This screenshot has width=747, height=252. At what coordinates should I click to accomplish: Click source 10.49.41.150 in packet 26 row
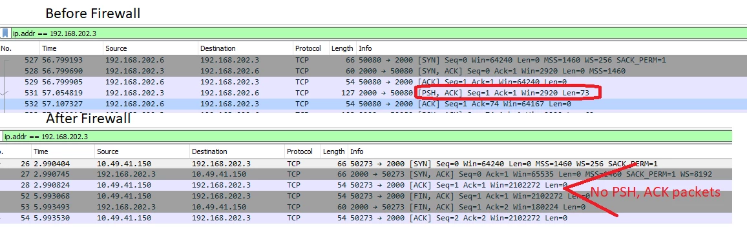pos(124,164)
